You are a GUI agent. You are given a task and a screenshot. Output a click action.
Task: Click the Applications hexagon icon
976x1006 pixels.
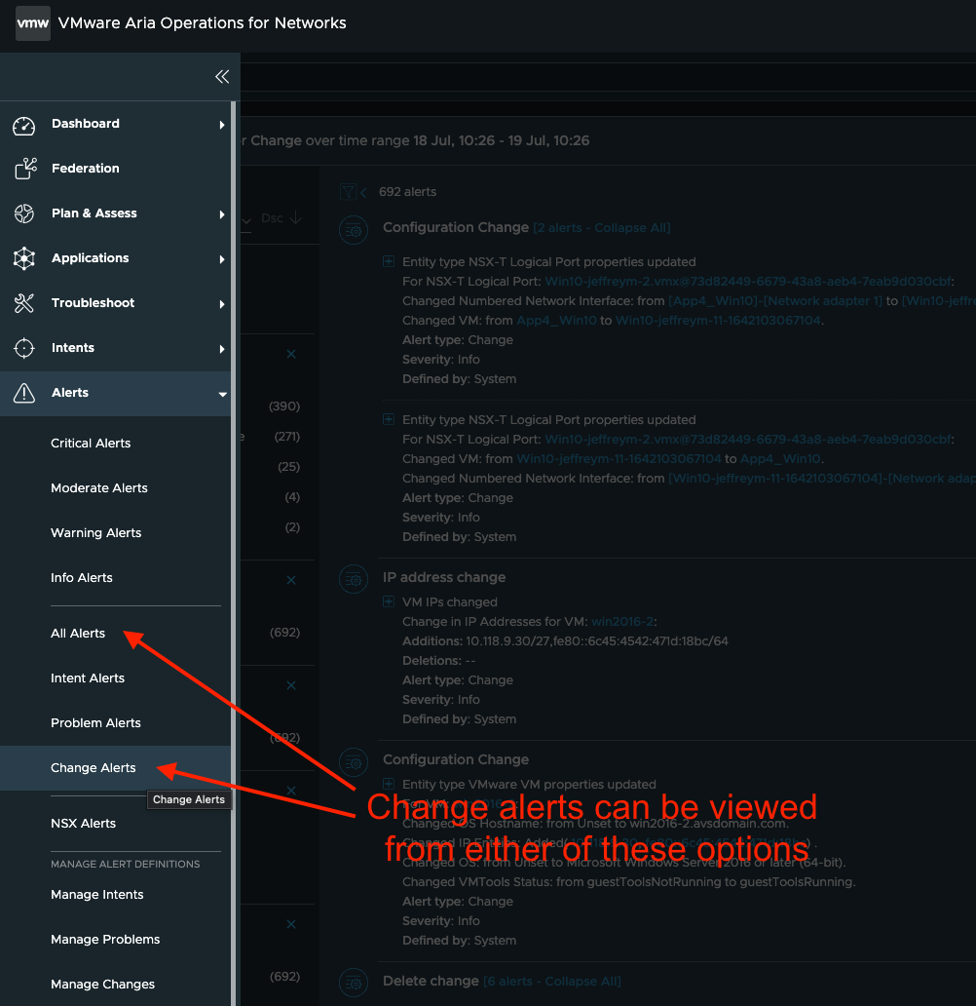point(24,258)
